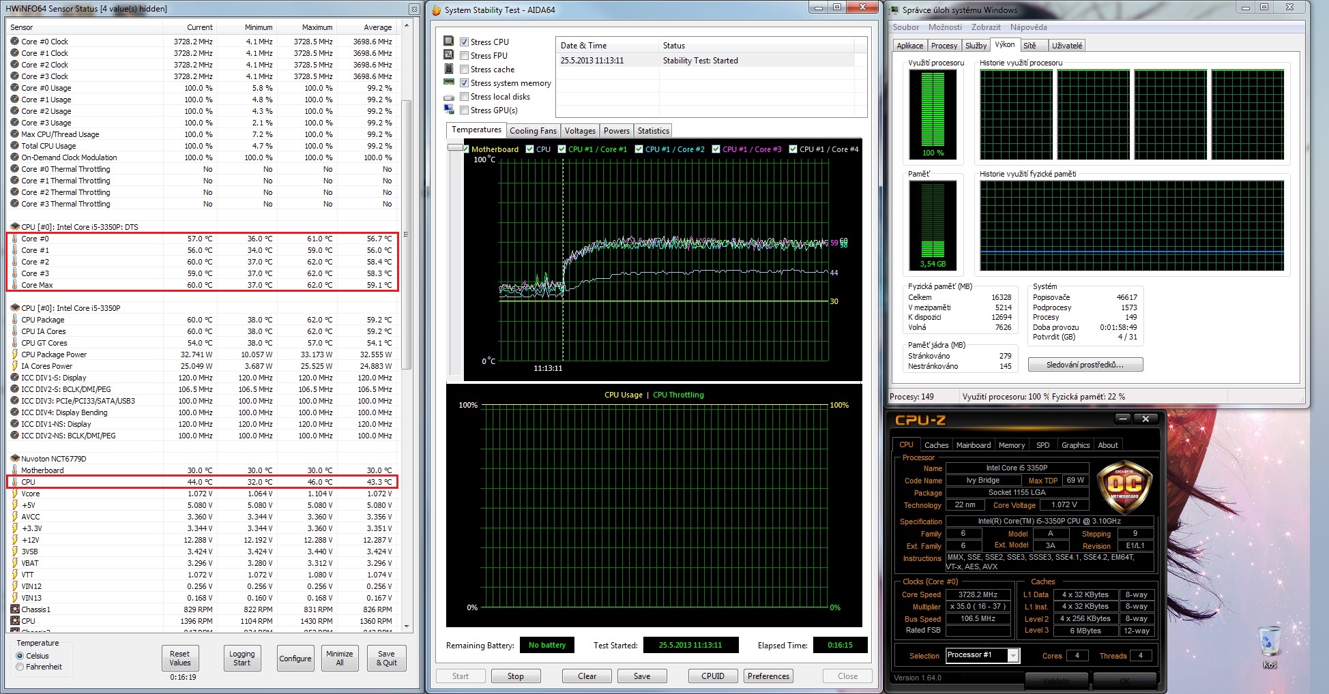Open the Mainboard tab in CPU-Z
1329x694 pixels.
click(x=974, y=445)
